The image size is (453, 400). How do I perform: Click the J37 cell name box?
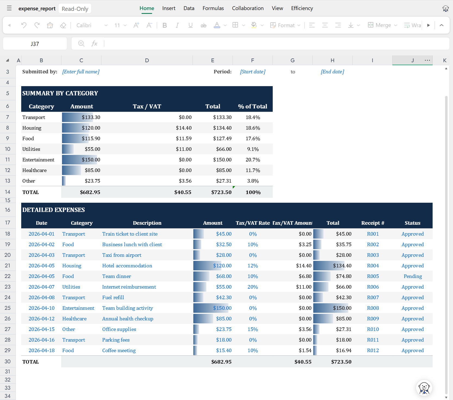(35, 44)
